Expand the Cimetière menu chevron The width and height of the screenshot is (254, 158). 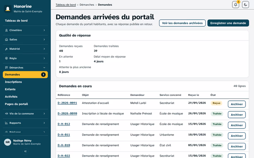click(44, 30)
